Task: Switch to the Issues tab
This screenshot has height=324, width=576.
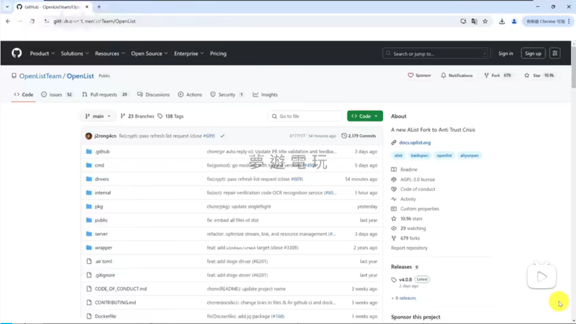Action: point(55,95)
